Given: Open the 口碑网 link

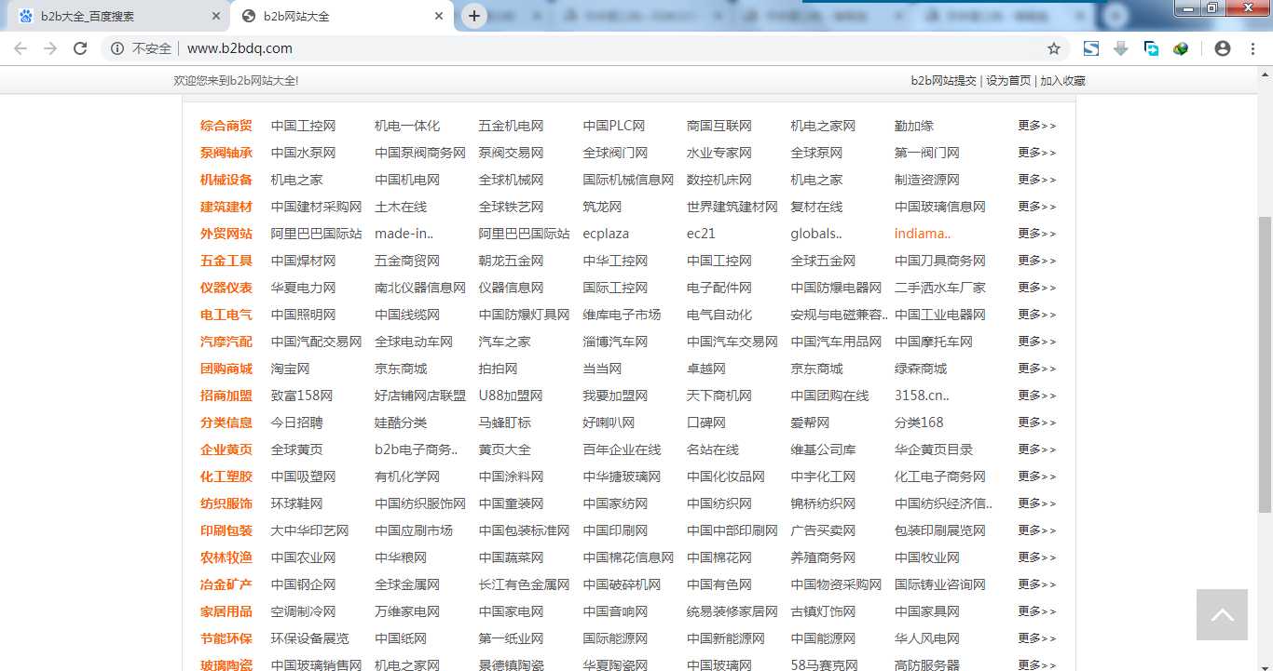Looking at the screenshot, I should pos(706,423).
